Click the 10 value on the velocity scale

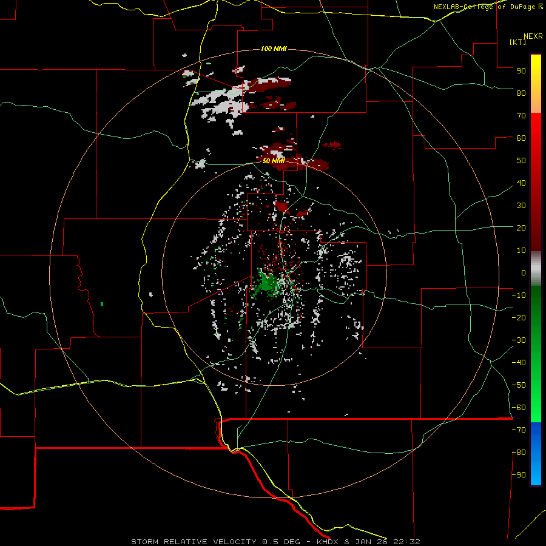coord(521,251)
